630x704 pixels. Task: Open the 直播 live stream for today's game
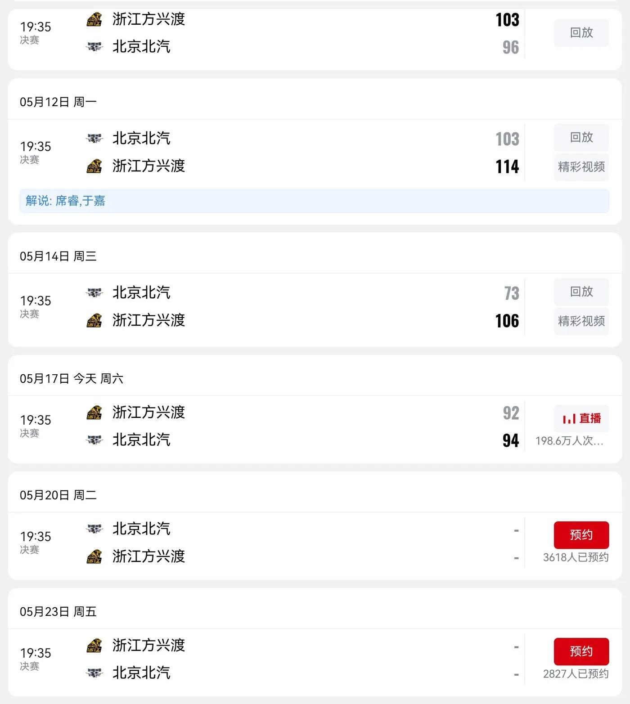coord(581,418)
